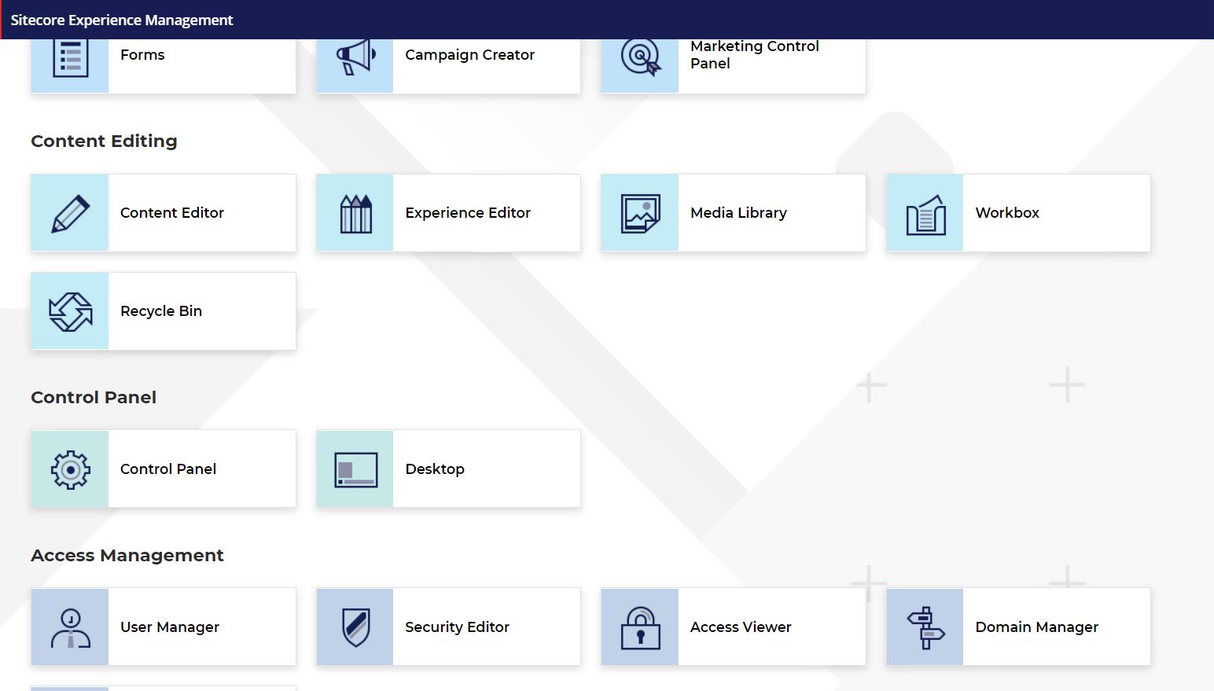Click the Control Panel gear icon
1214x691 pixels.
point(70,469)
